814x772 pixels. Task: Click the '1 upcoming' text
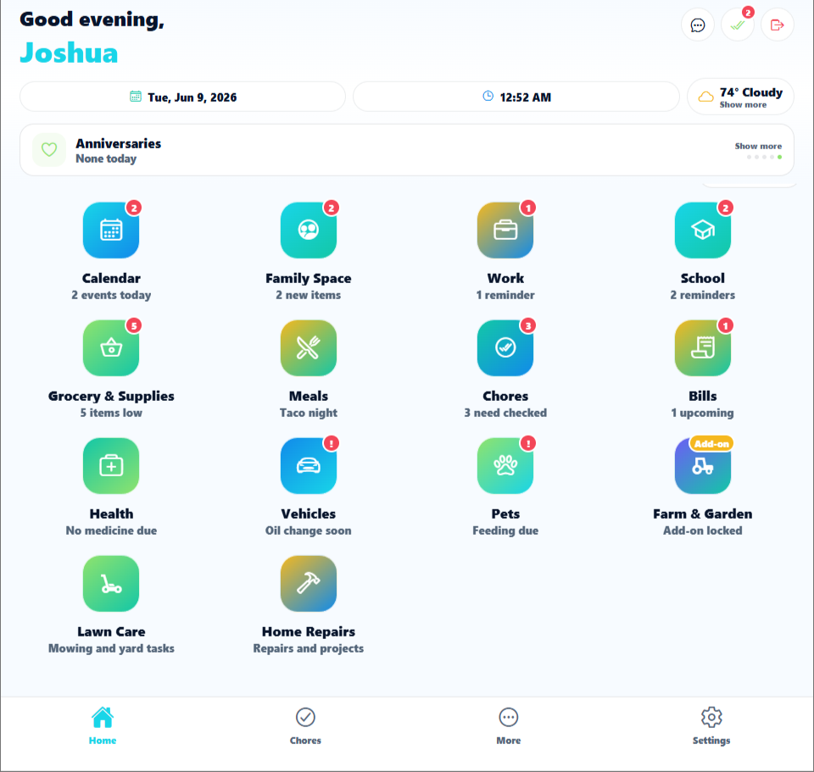coord(702,413)
